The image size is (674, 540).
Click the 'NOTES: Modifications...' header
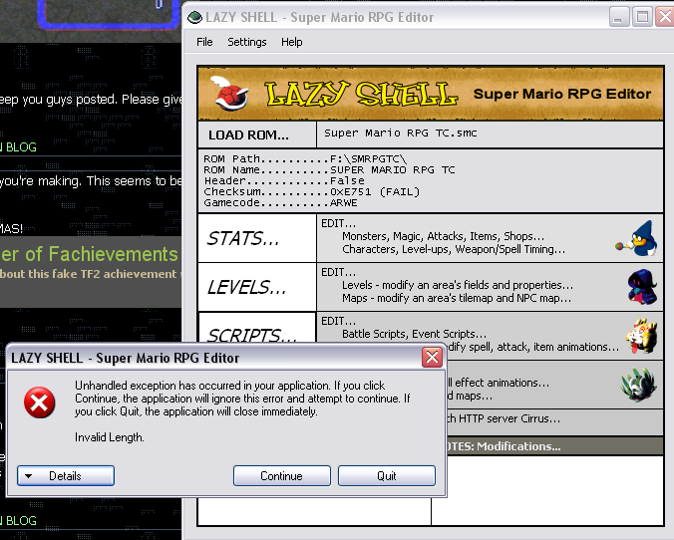[504, 446]
